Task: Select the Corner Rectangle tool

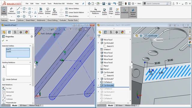Action: click(18, 12)
